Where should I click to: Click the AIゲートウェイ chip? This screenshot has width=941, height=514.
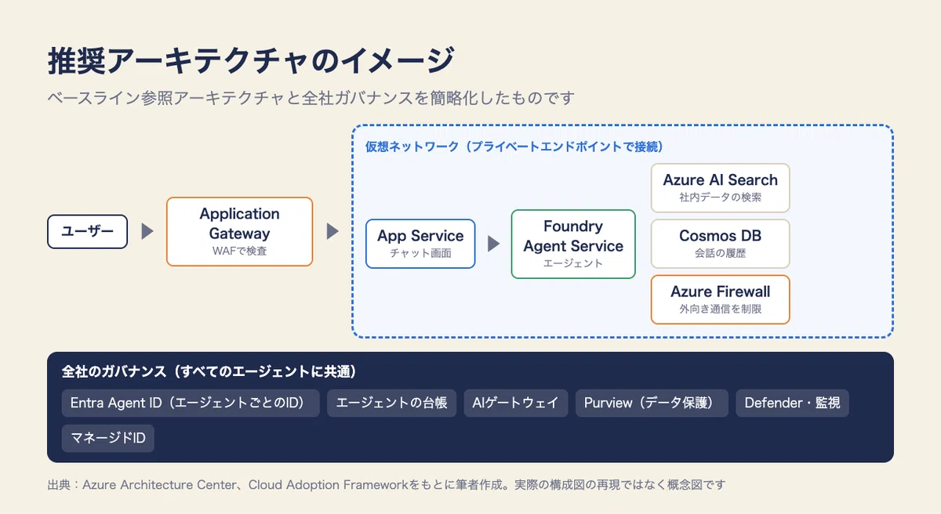tap(515, 403)
